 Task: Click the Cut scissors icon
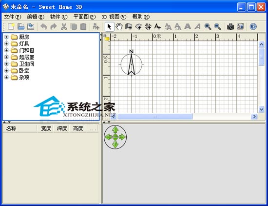(64, 26)
